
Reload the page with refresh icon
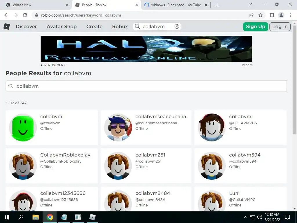(25, 15)
